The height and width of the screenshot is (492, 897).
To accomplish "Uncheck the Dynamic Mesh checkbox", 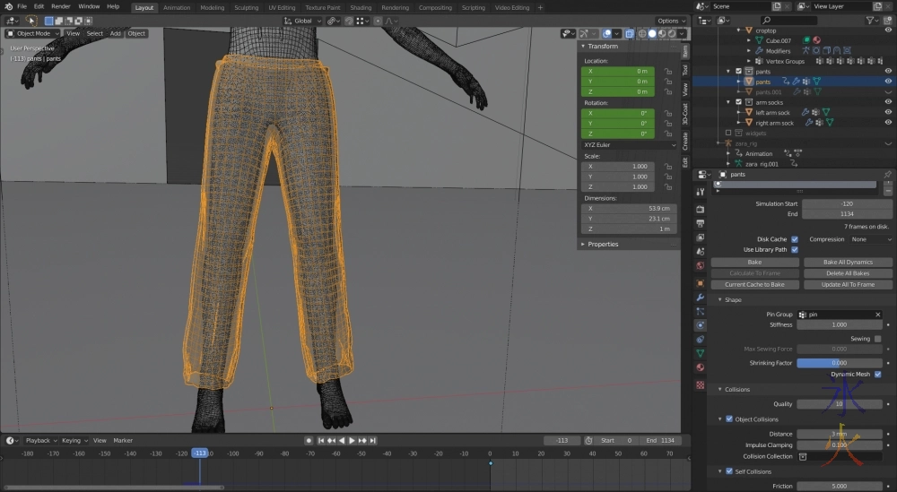I will point(877,375).
